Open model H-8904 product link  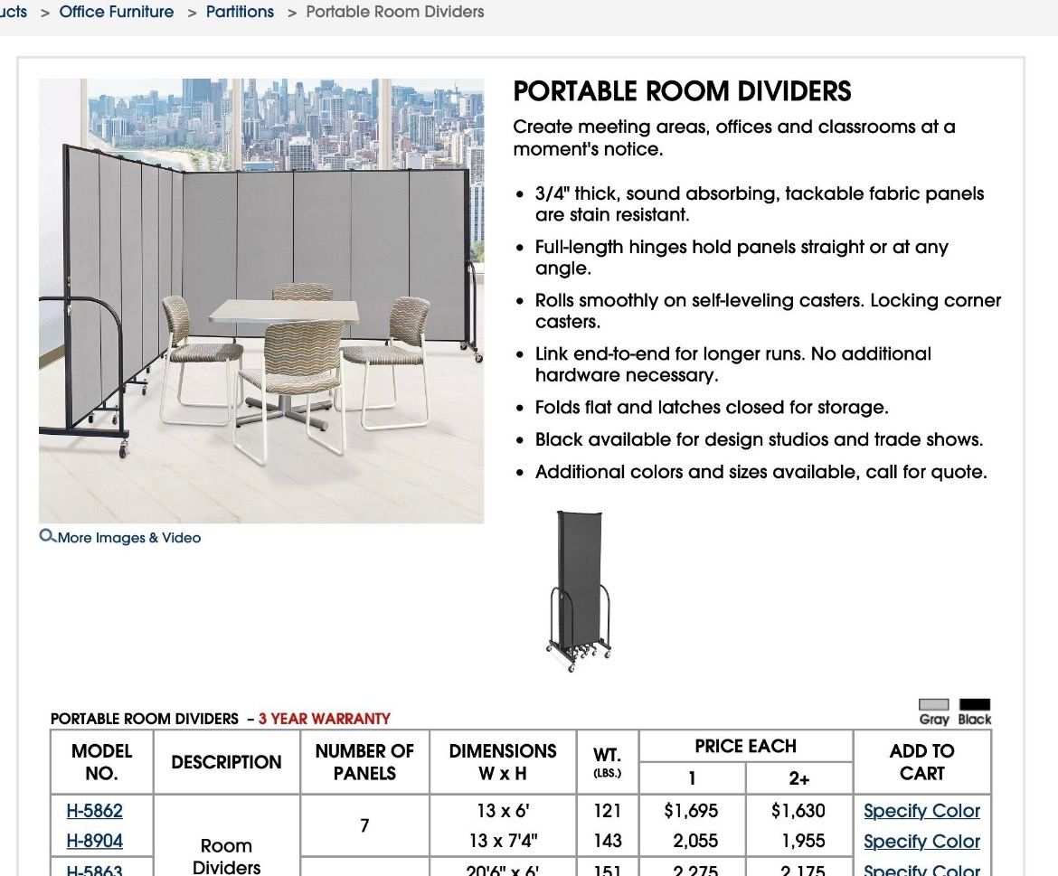click(x=94, y=841)
